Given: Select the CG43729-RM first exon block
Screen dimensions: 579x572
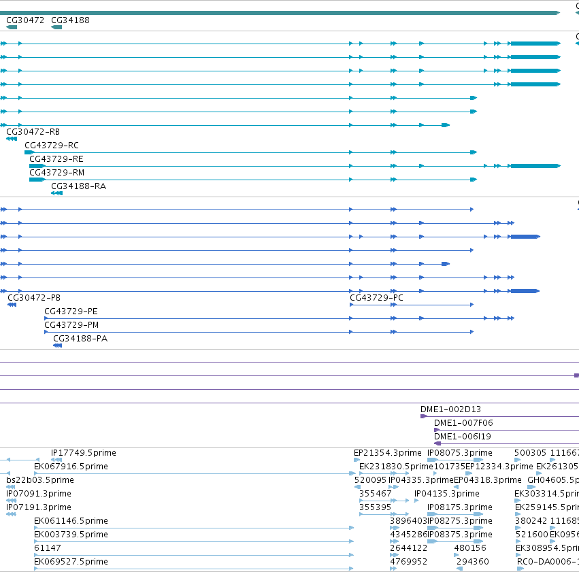Looking at the screenshot, I should (37, 180).
